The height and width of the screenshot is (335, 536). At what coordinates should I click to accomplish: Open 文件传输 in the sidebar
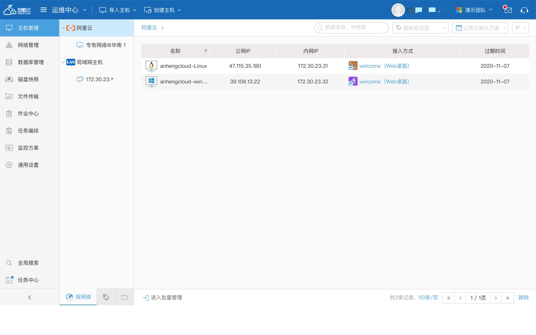29,97
